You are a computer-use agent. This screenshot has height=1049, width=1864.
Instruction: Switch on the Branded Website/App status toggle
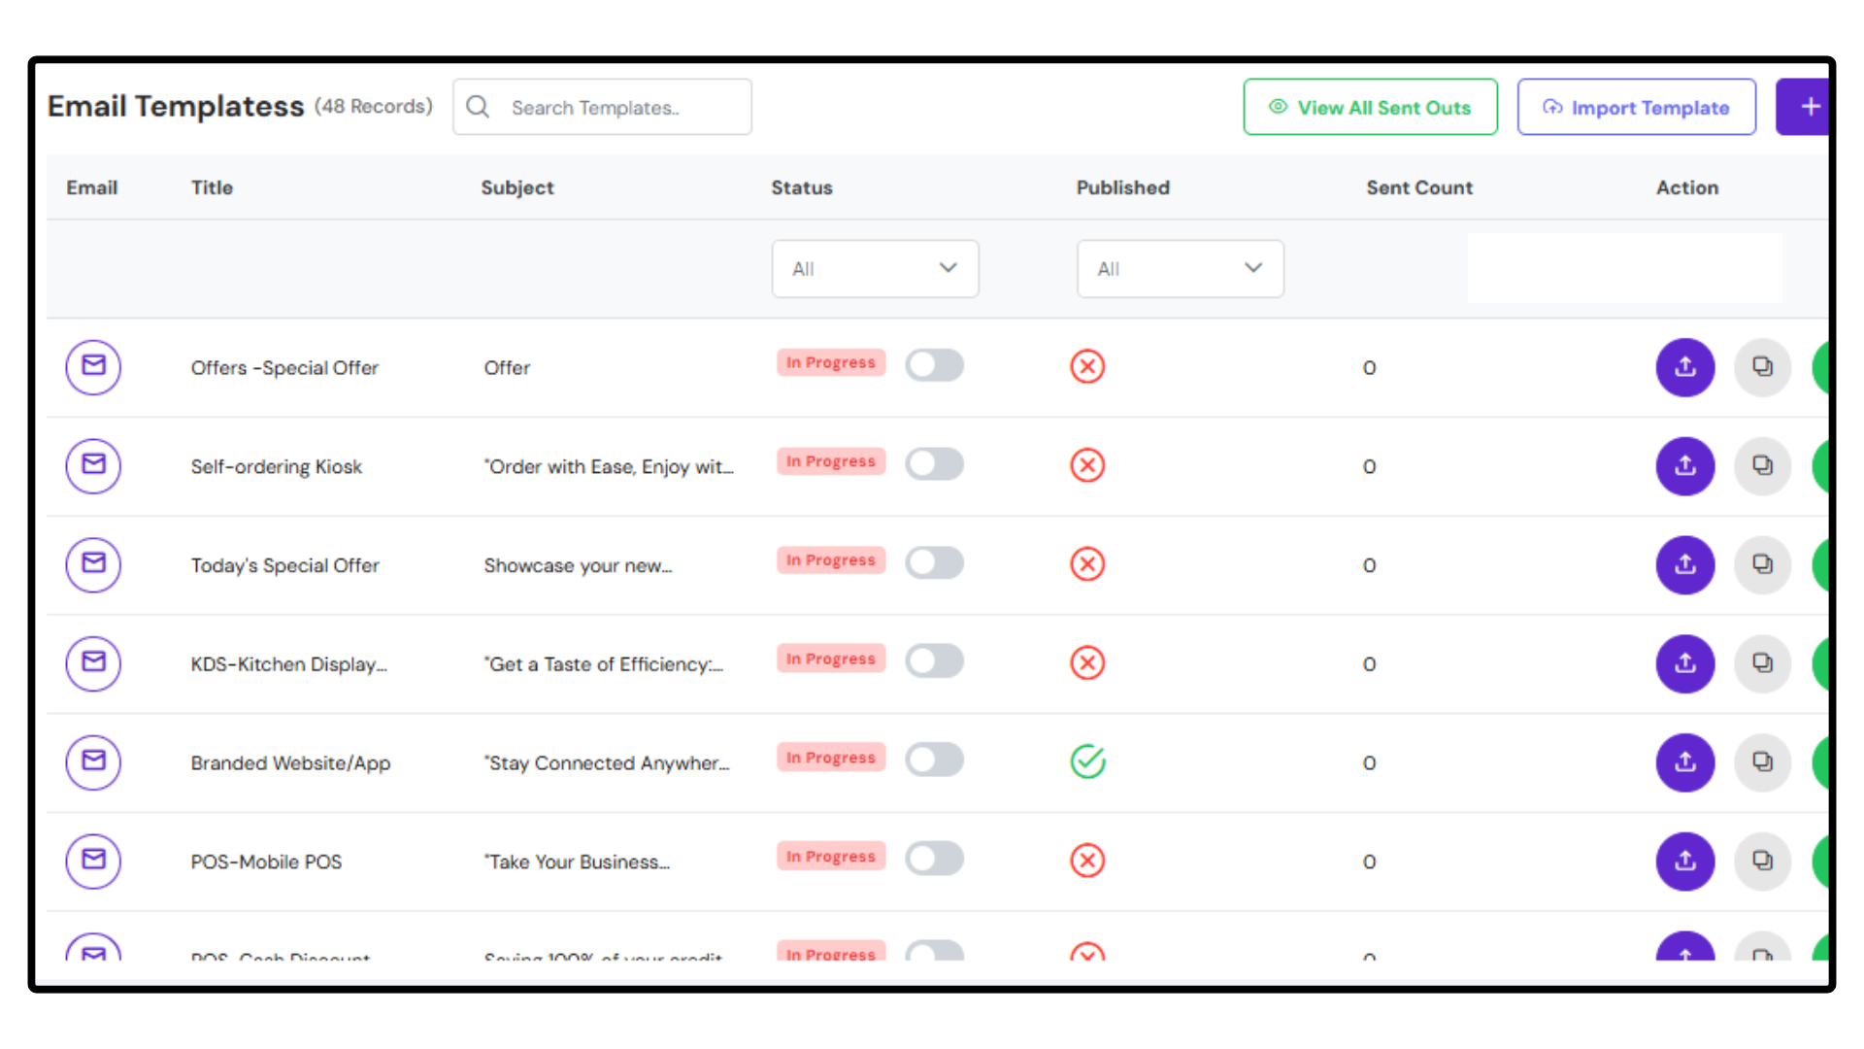point(934,761)
